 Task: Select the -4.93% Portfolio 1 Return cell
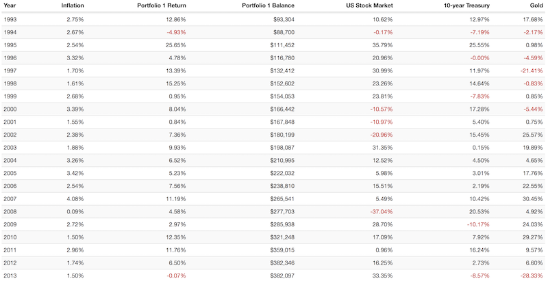pos(175,32)
